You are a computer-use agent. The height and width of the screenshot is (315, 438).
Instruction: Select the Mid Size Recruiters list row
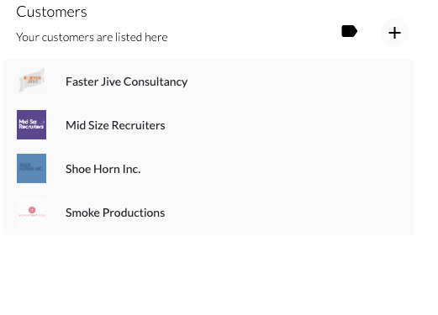click(208, 125)
